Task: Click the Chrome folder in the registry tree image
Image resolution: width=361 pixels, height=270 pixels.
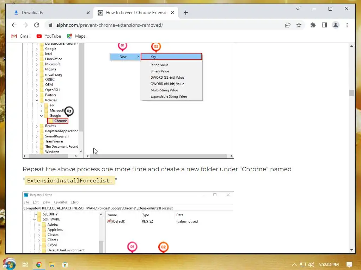Action: coord(58,121)
